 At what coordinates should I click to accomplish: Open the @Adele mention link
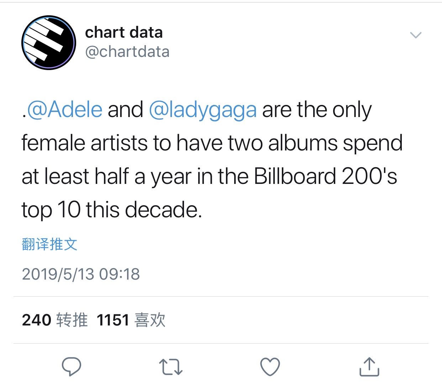click(65, 110)
